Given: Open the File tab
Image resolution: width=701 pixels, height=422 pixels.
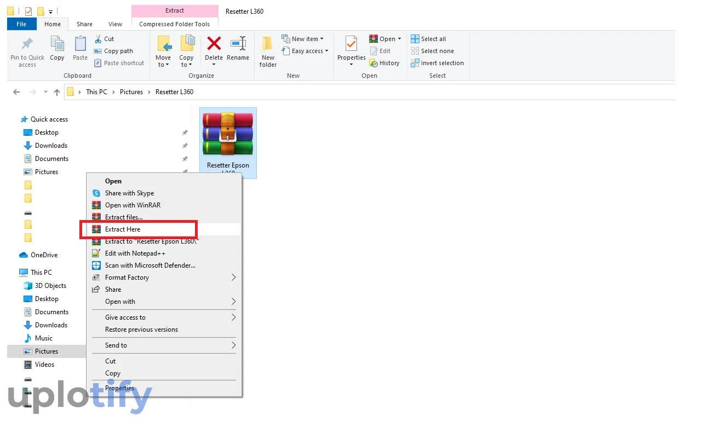Looking at the screenshot, I should (x=21, y=24).
